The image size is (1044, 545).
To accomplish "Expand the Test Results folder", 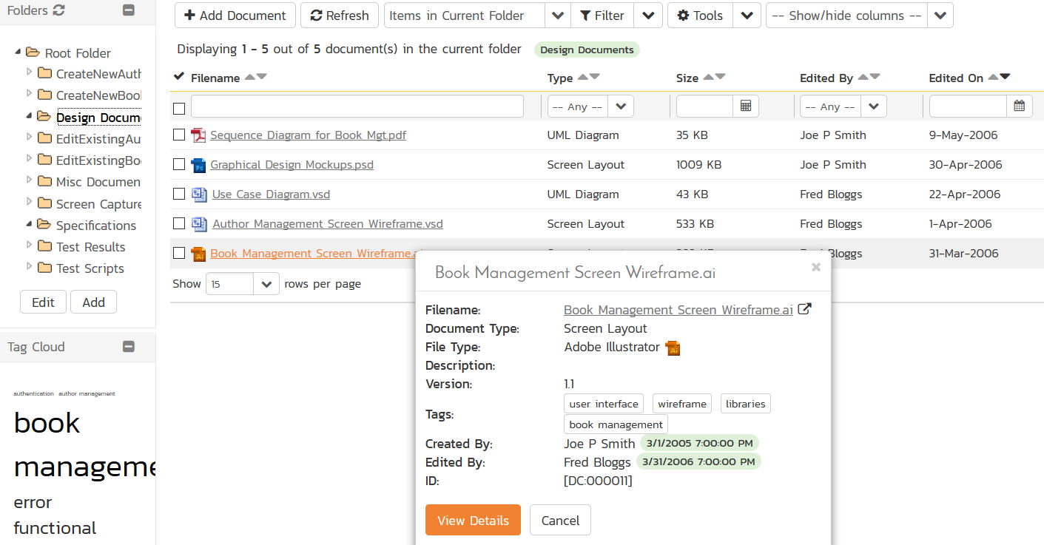I will tap(29, 246).
